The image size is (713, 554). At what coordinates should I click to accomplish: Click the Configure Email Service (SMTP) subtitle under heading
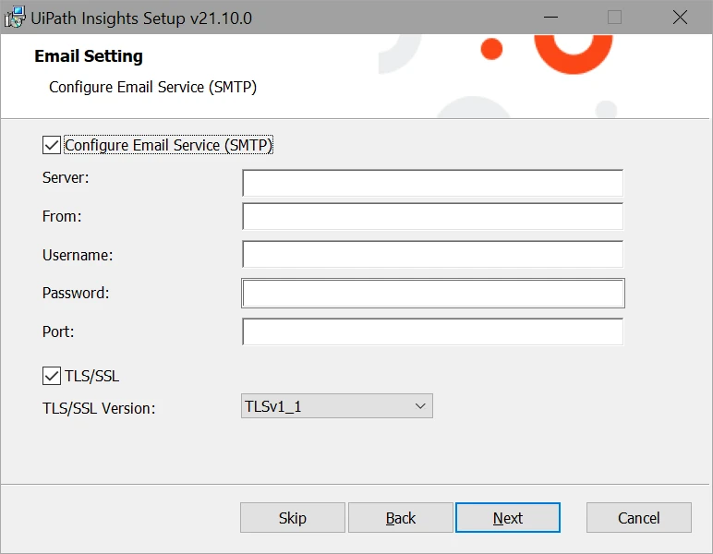pyautogui.click(x=152, y=88)
